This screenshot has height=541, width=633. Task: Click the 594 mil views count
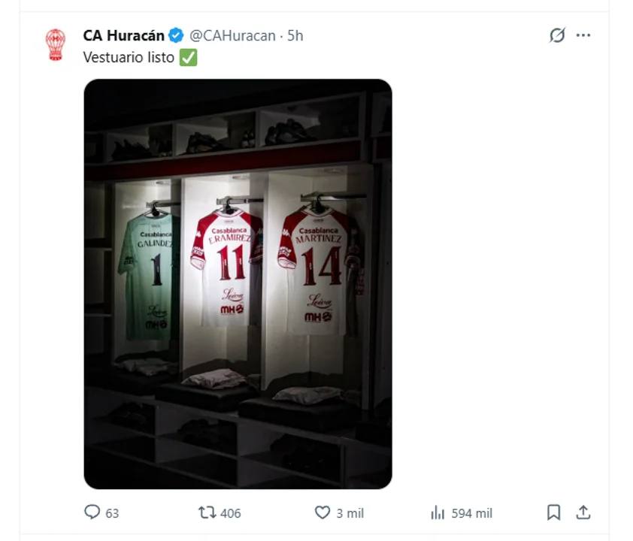click(x=472, y=513)
